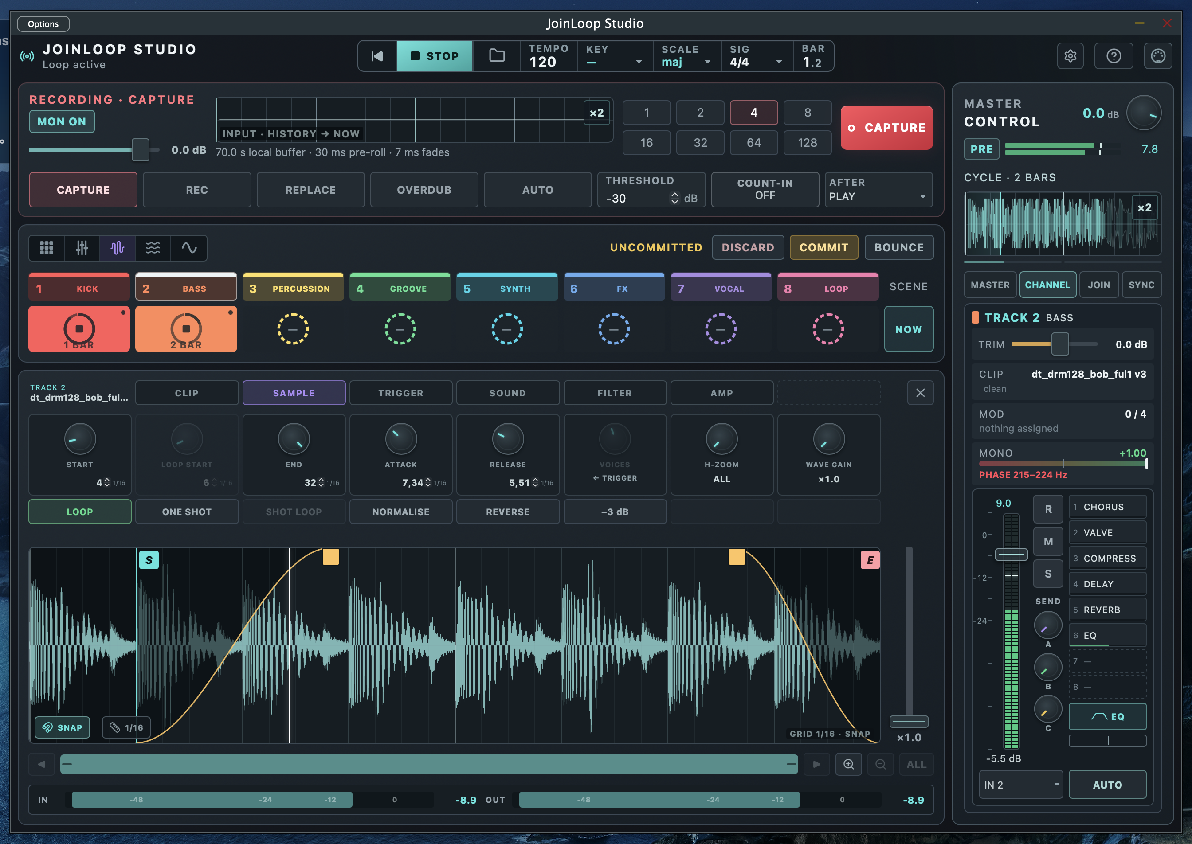Click the COMMIT button
This screenshot has width=1192, height=844.
point(823,247)
